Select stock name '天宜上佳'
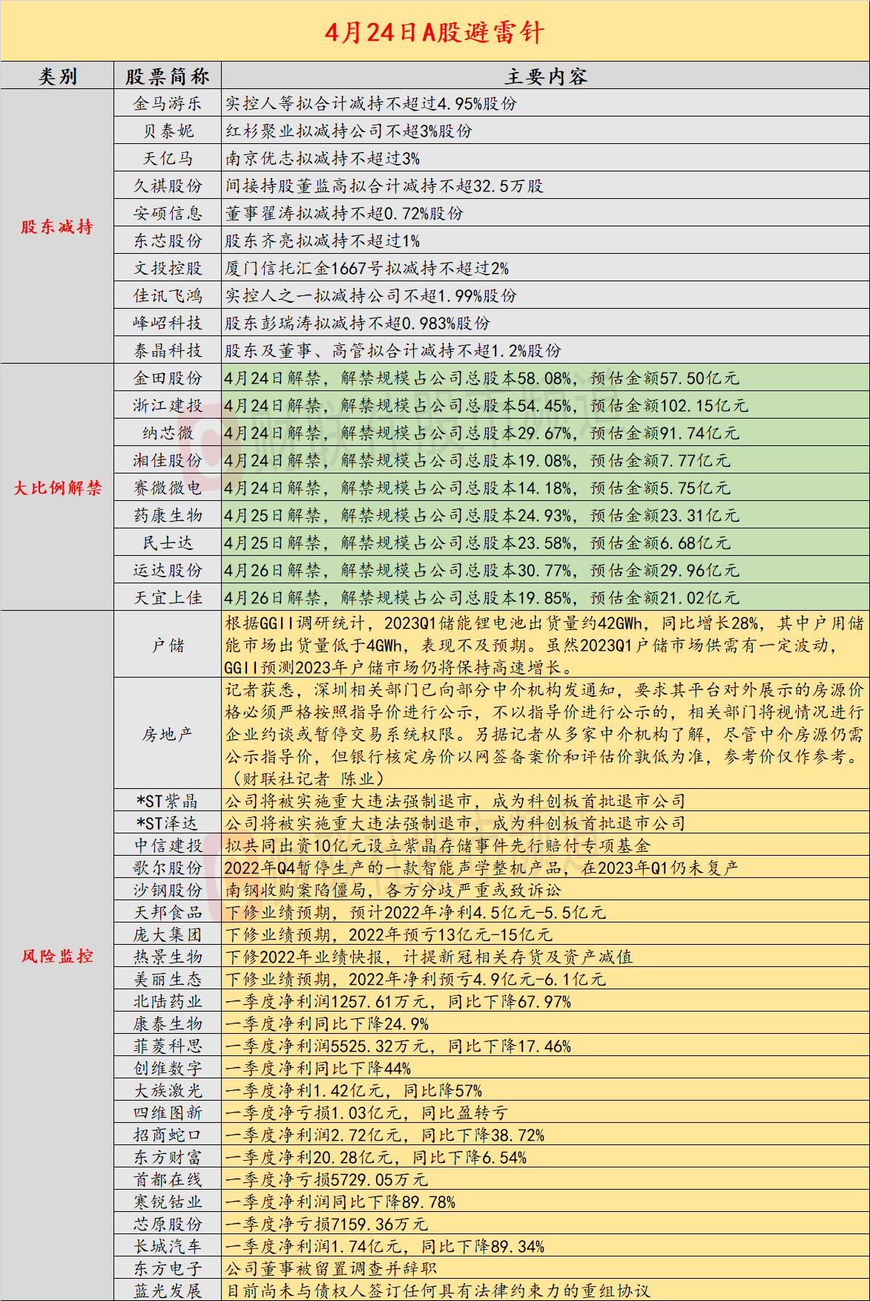 click(x=168, y=597)
